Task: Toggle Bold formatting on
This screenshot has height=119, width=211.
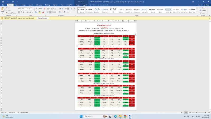Action: [19, 12]
